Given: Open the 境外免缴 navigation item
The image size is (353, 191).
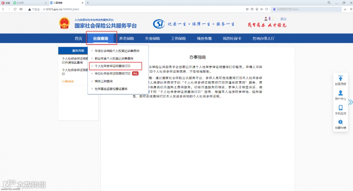Looking at the screenshot, I should click(204, 38).
